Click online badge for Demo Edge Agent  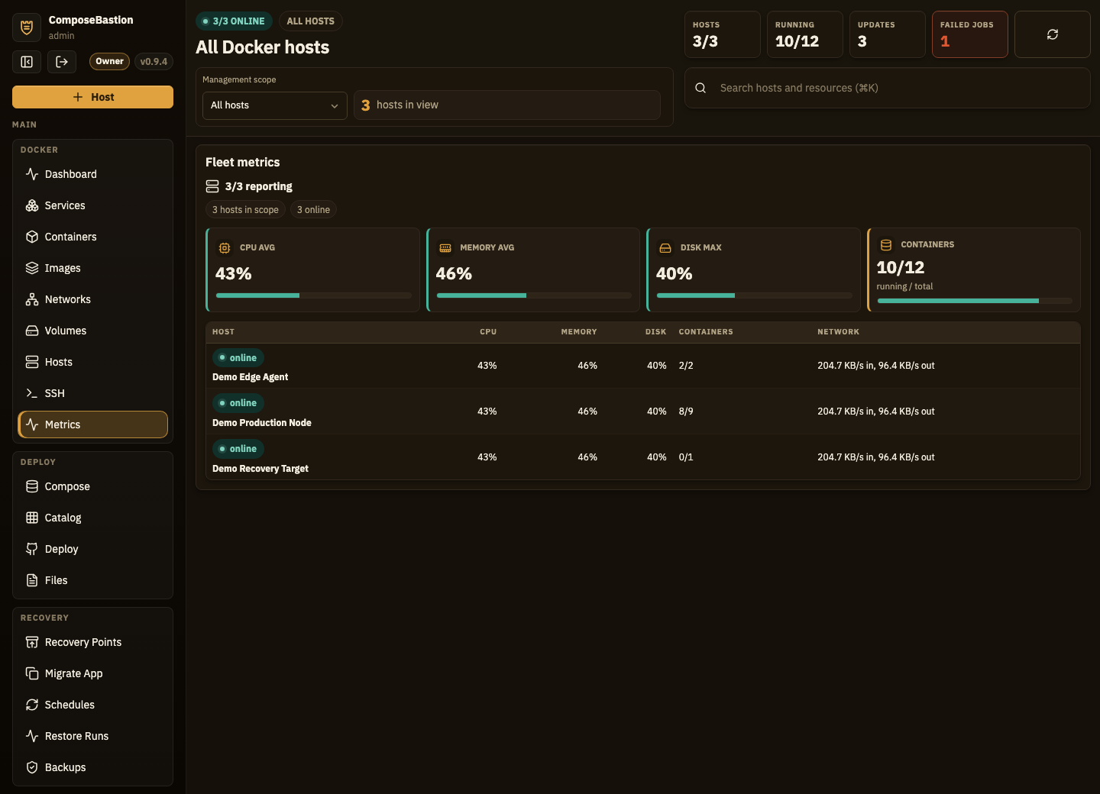pos(238,358)
